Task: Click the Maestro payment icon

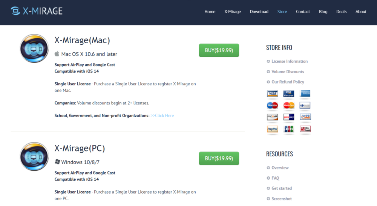Action: (x=273, y=105)
